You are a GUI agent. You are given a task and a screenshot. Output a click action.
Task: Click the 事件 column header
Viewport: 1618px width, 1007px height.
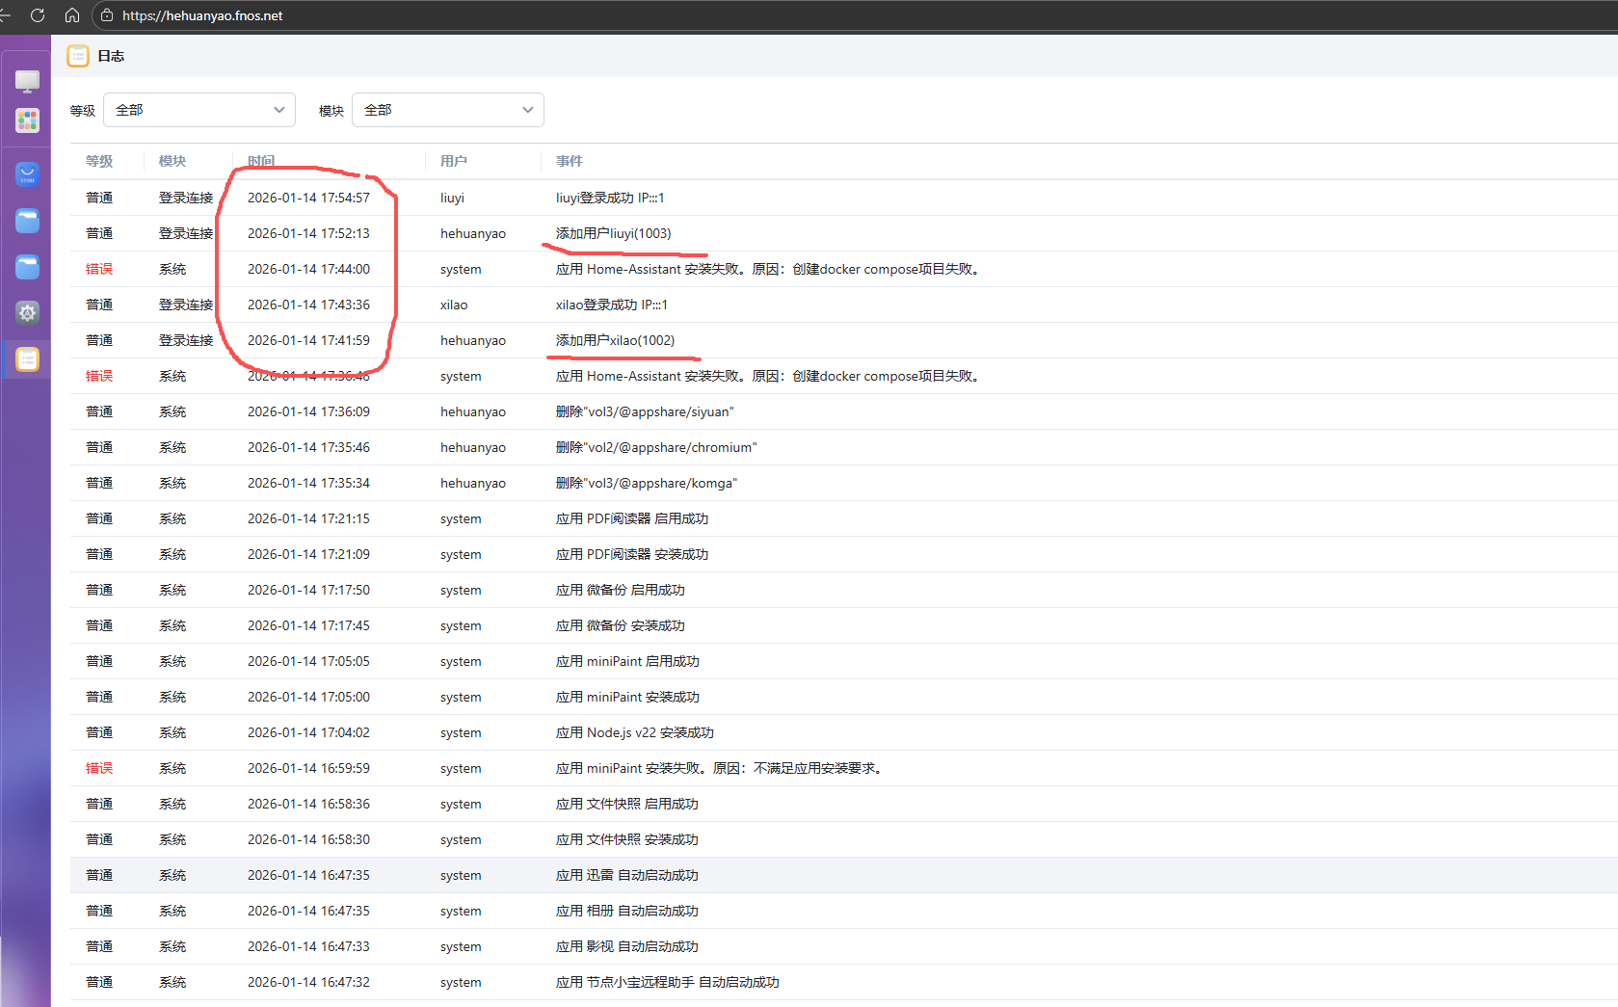570,161
